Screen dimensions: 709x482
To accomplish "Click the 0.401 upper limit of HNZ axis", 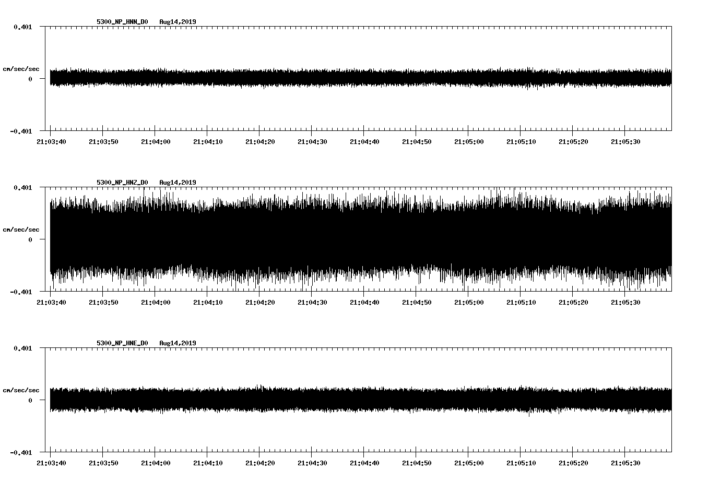I will click(x=22, y=187).
